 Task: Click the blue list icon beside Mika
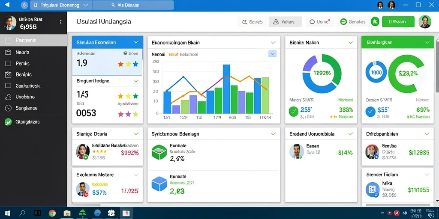pyautogui.click(x=373, y=189)
